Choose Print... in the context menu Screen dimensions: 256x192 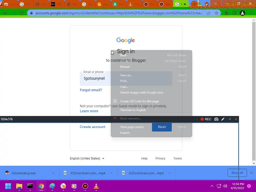pos(151,81)
